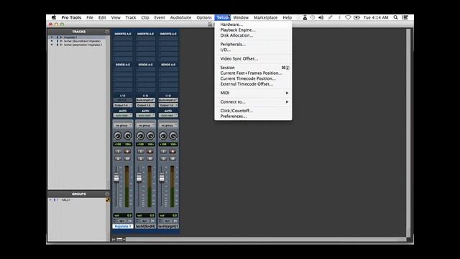Click left pan knob on second channel strip
Viewport: 460px width, 259px height.
[x=141, y=136]
